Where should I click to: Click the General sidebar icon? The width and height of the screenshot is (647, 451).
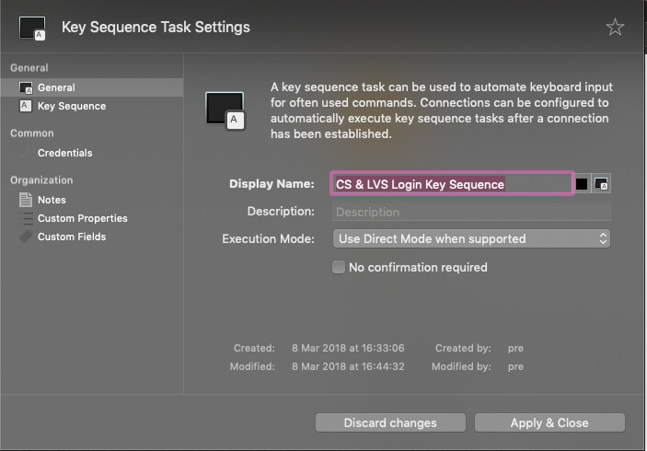[25, 87]
